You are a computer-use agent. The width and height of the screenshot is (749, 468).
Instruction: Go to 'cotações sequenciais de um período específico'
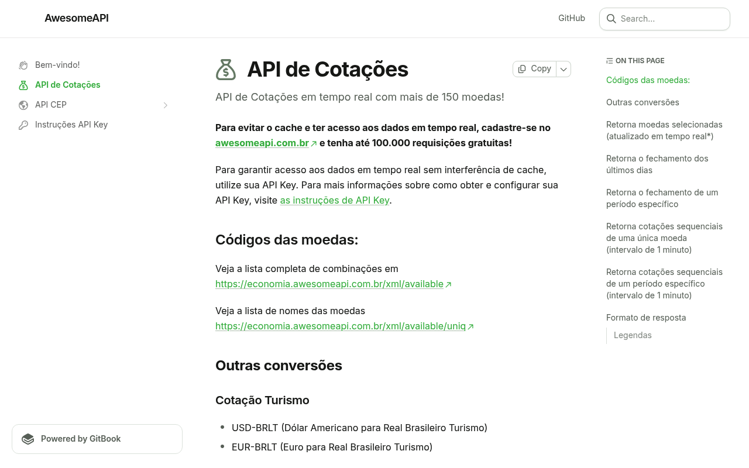click(x=664, y=284)
